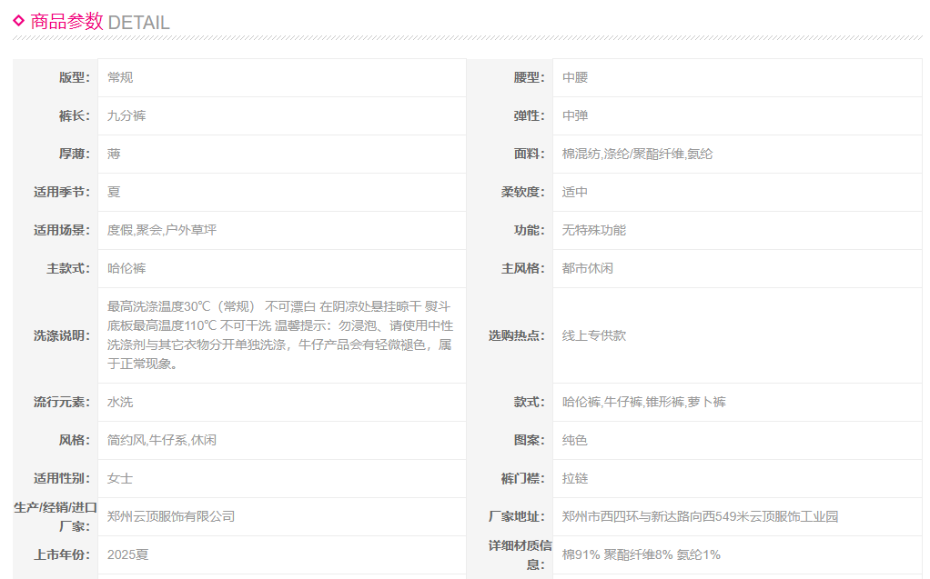The height and width of the screenshot is (579, 930).
Task: Select the 2025夏 launch year value
Action: point(127,554)
